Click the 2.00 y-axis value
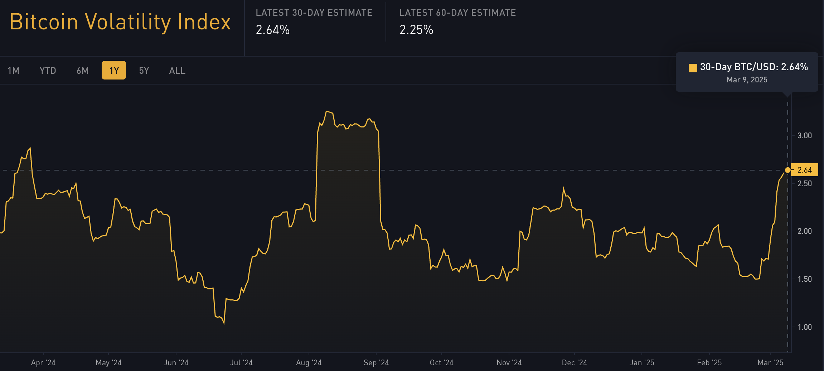Screen dimensions: 824x371 click(x=805, y=231)
